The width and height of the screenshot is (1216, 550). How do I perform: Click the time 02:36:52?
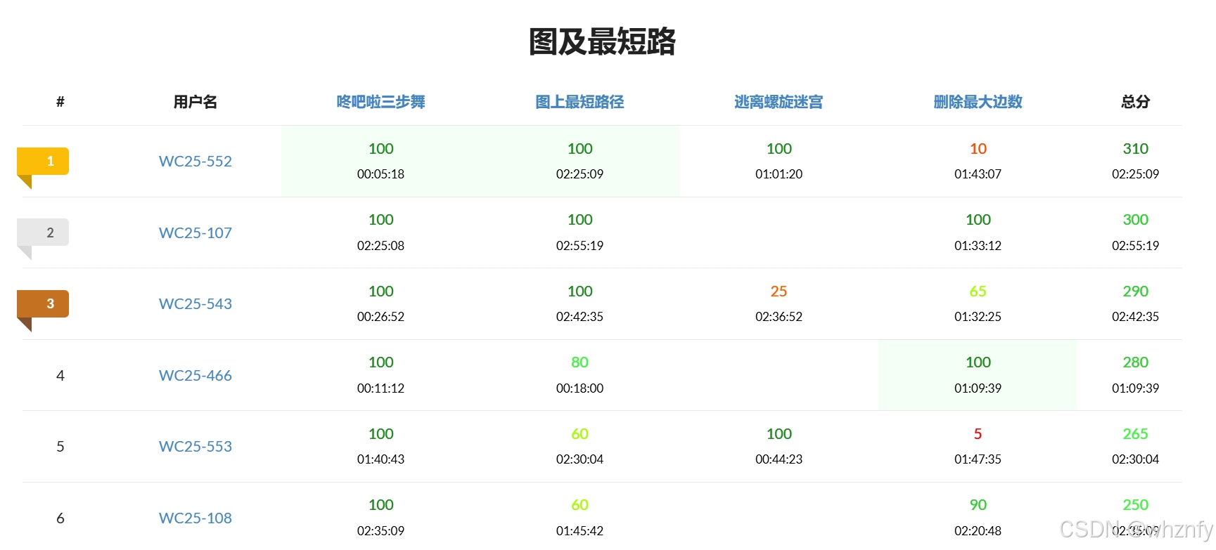pos(779,317)
